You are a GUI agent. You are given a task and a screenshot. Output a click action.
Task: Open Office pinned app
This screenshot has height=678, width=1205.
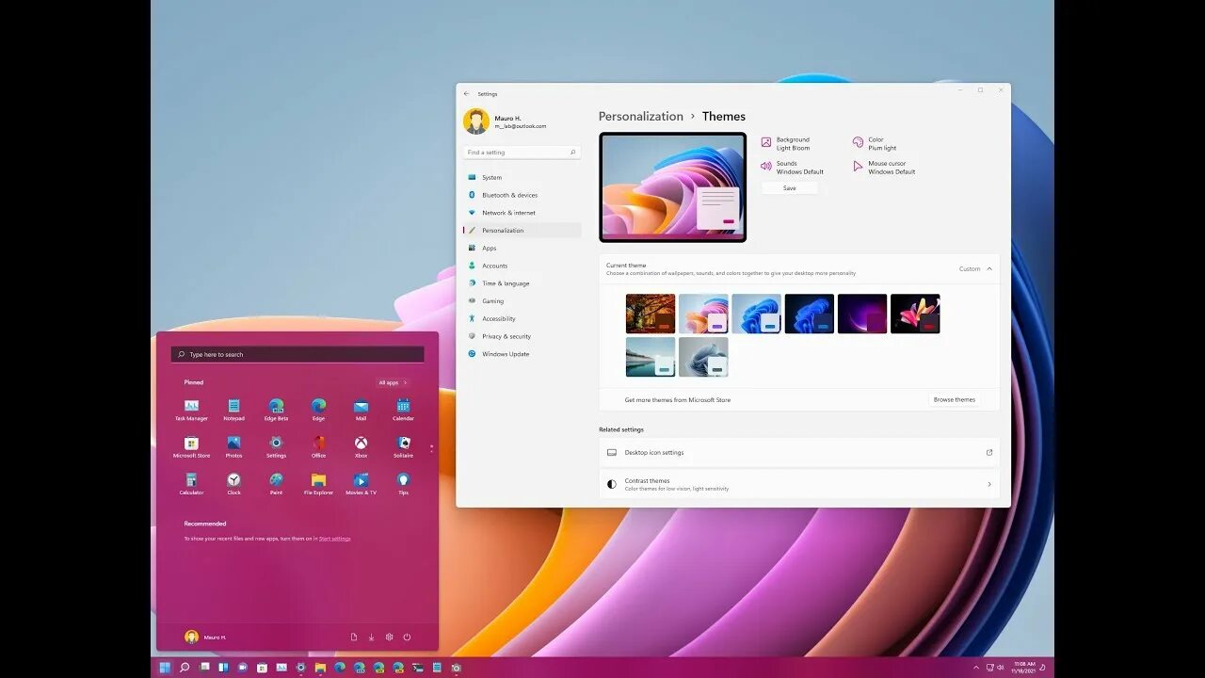pyautogui.click(x=318, y=446)
